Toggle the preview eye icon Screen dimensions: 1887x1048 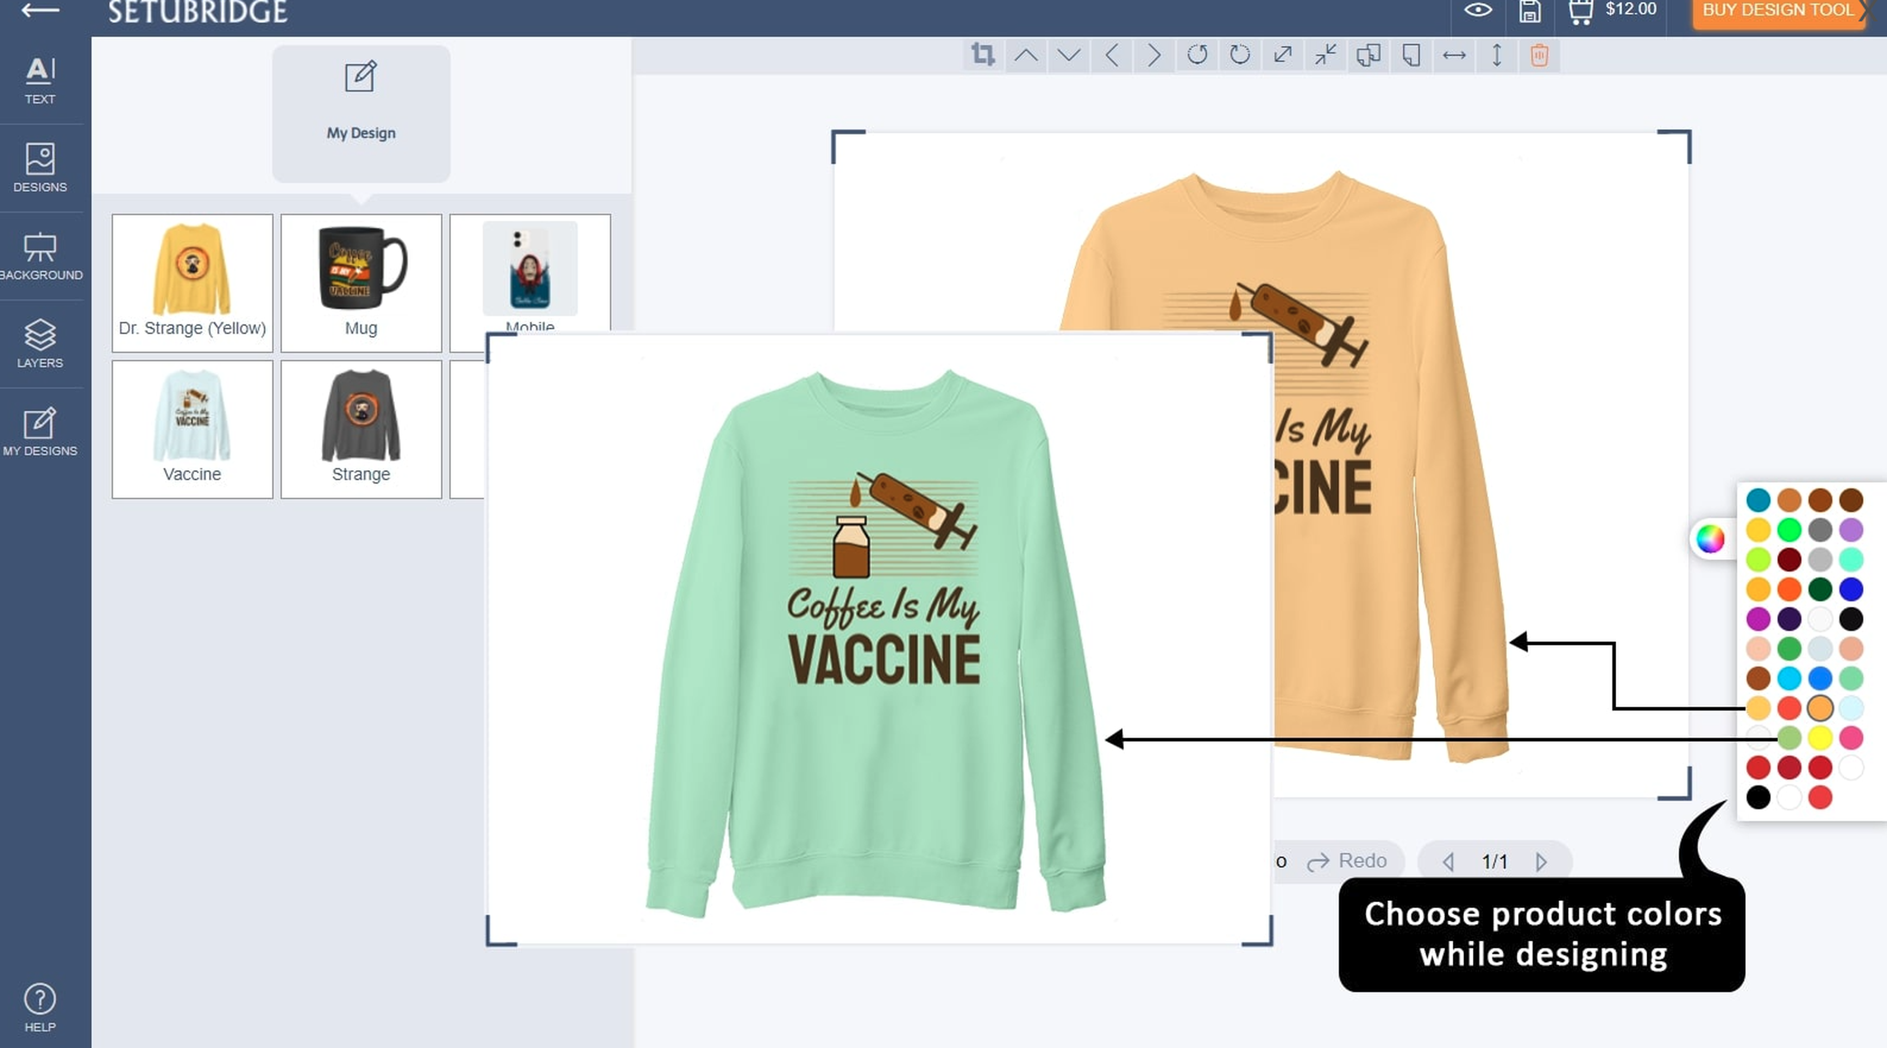click(x=1478, y=10)
